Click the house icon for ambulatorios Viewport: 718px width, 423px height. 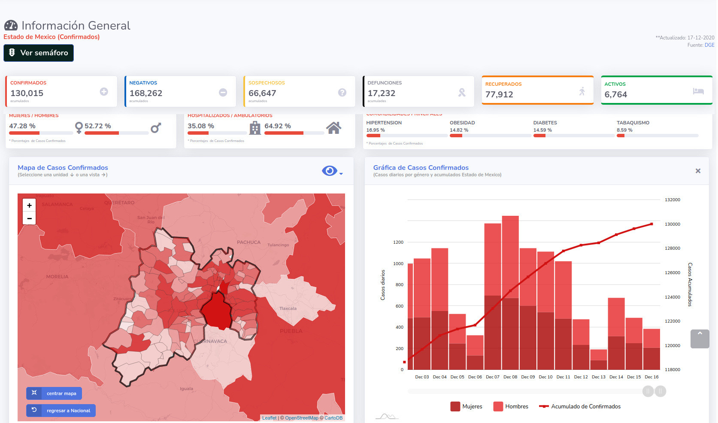coord(333,127)
